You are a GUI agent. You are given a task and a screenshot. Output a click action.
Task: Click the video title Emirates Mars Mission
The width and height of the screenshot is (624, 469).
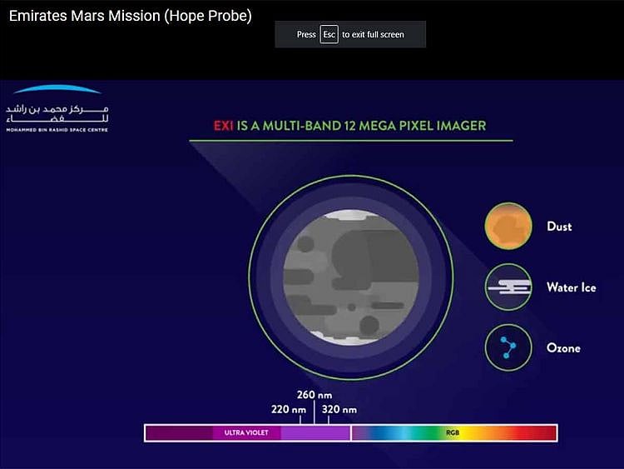coord(130,16)
